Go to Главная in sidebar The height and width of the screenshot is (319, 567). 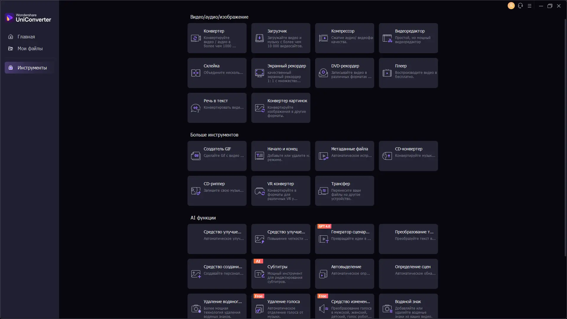[x=26, y=37]
